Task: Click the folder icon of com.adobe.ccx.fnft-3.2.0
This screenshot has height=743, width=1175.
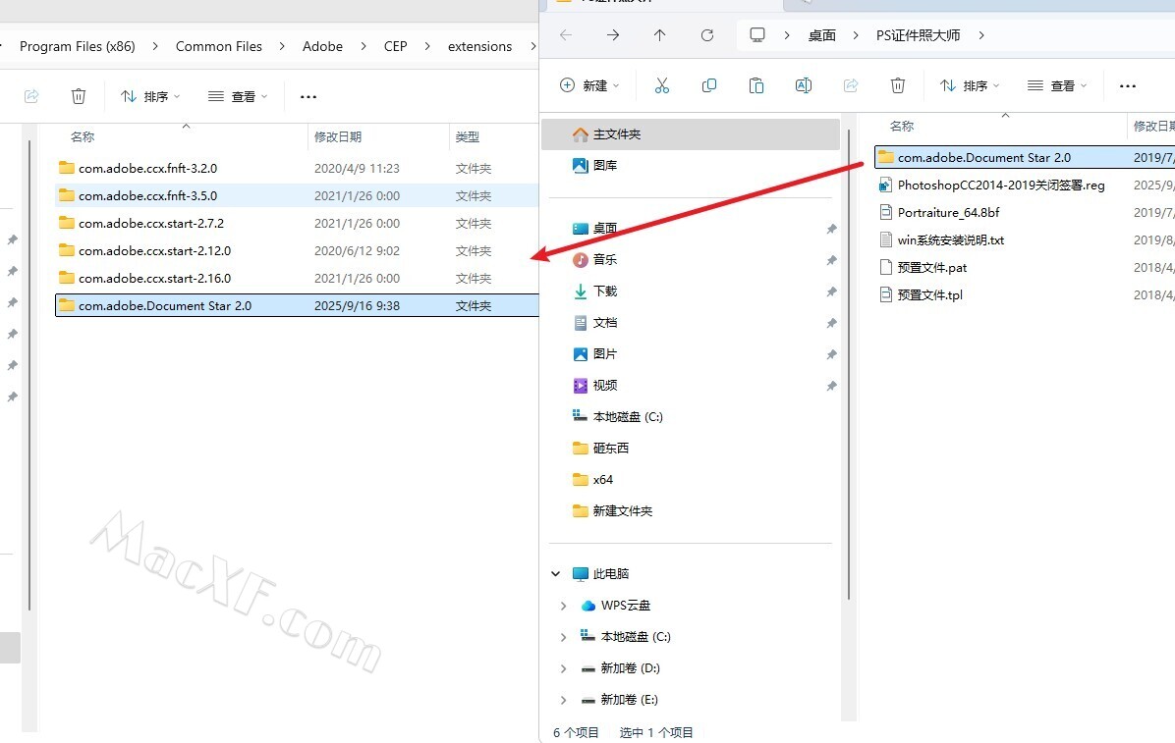Action: point(67,168)
